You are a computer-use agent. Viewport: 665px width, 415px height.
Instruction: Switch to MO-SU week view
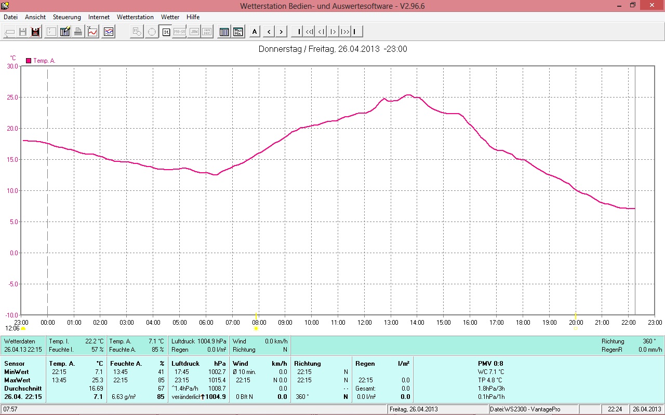(180, 32)
